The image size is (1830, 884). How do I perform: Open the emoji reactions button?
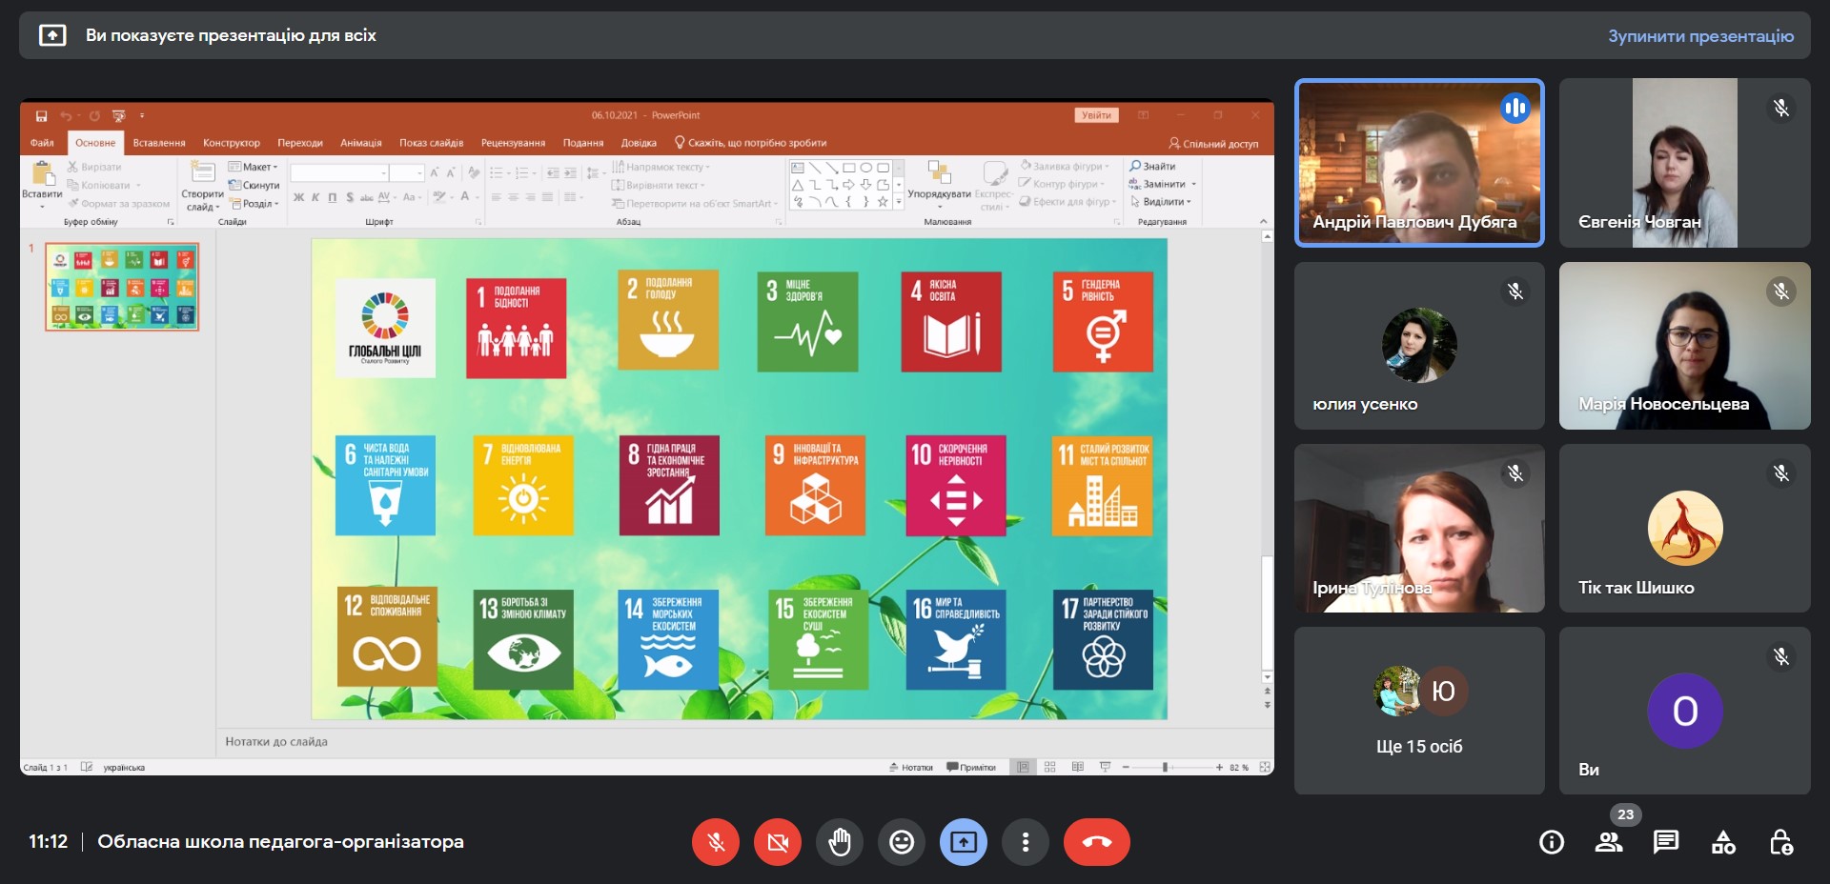pyautogui.click(x=902, y=842)
